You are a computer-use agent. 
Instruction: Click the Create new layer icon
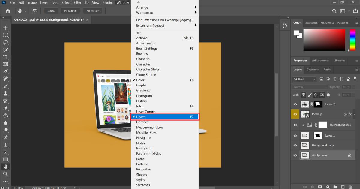(x=343, y=187)
